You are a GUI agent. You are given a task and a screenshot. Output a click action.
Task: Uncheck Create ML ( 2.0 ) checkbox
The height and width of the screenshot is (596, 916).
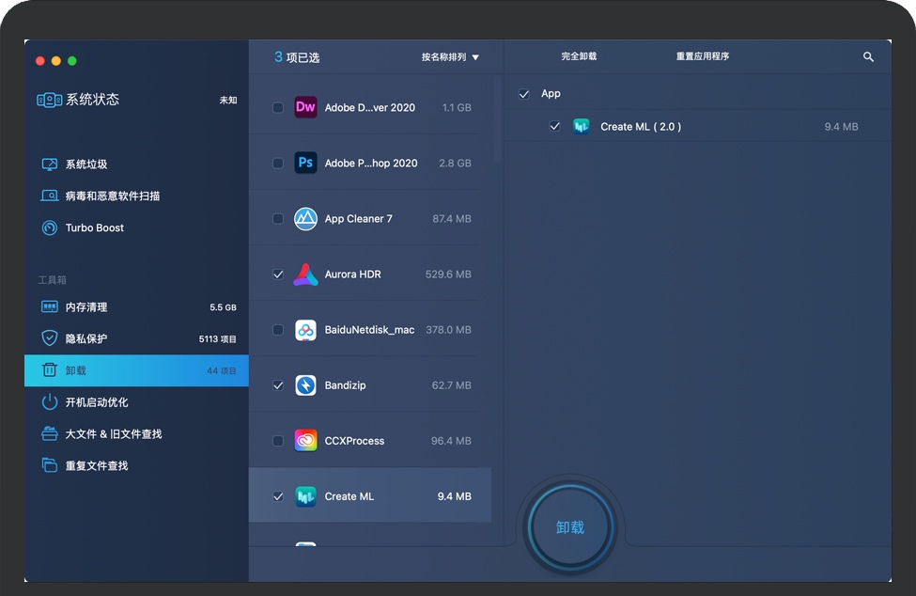click(555, 126)
